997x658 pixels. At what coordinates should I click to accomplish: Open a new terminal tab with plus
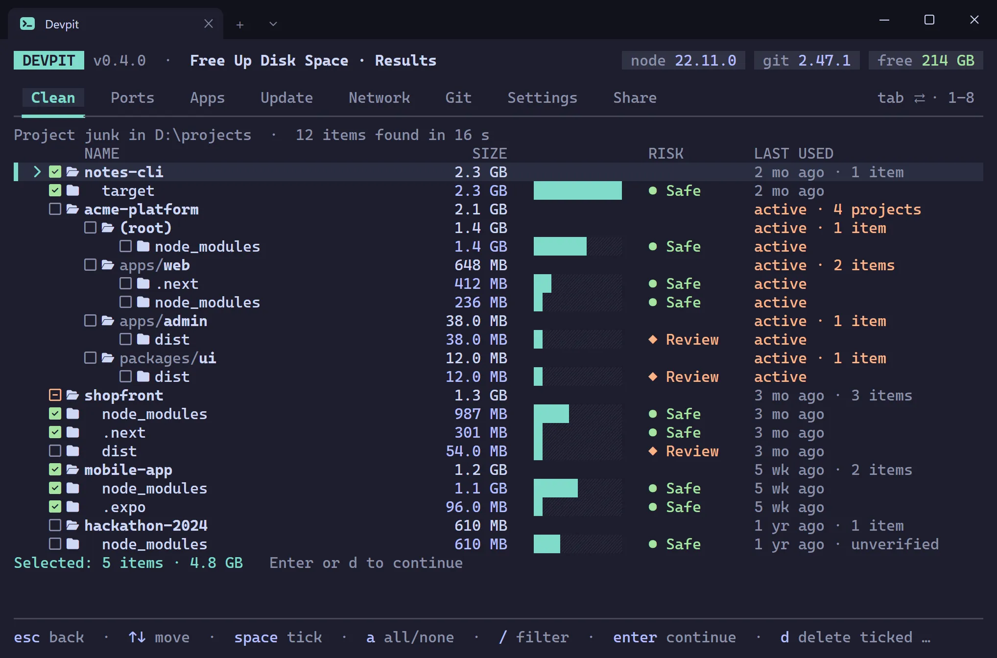240,24
